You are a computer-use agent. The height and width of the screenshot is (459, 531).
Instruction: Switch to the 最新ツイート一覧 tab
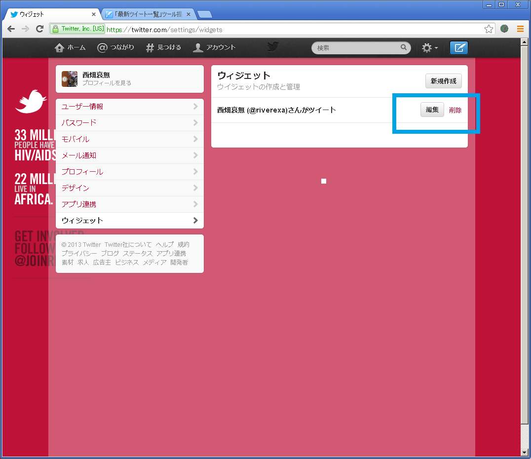pos(149,14)
